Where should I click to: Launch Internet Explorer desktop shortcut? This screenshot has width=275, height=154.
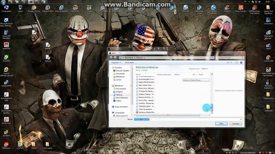coord(61,9)
